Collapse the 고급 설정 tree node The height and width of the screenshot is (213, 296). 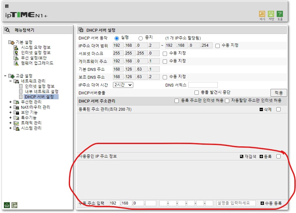5,76
